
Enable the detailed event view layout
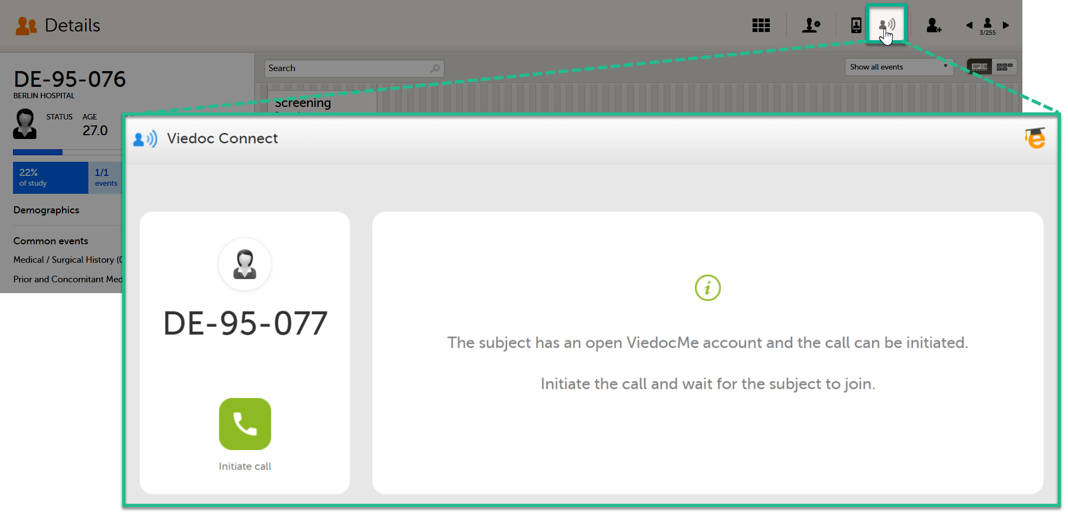pos(979,66)
